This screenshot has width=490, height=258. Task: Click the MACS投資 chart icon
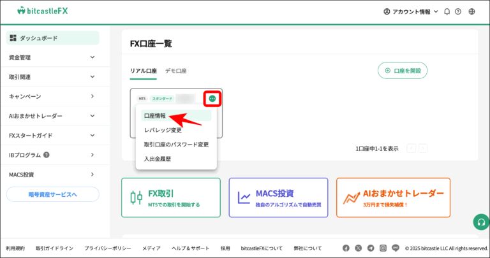click(x=244, y=197)
